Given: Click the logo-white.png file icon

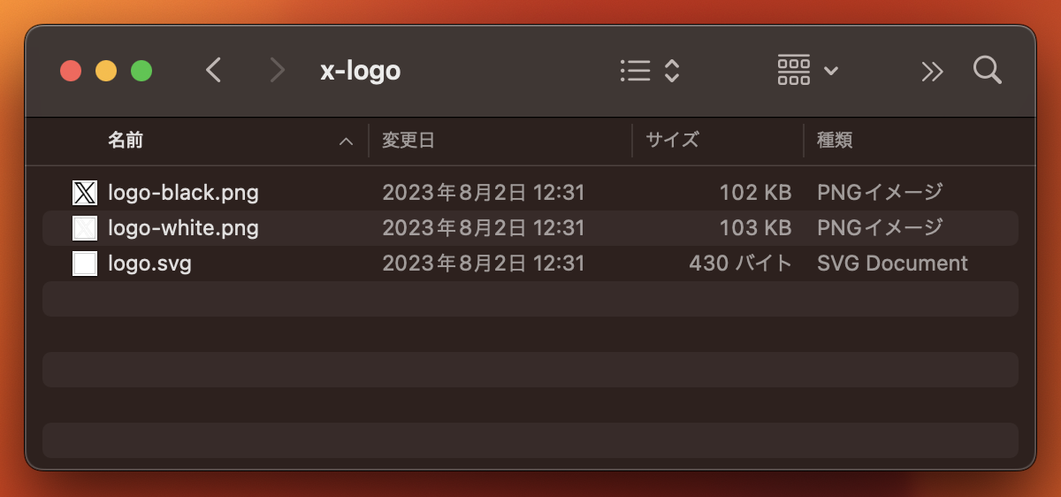Looking at the screenshot, I should pos(85,228).
